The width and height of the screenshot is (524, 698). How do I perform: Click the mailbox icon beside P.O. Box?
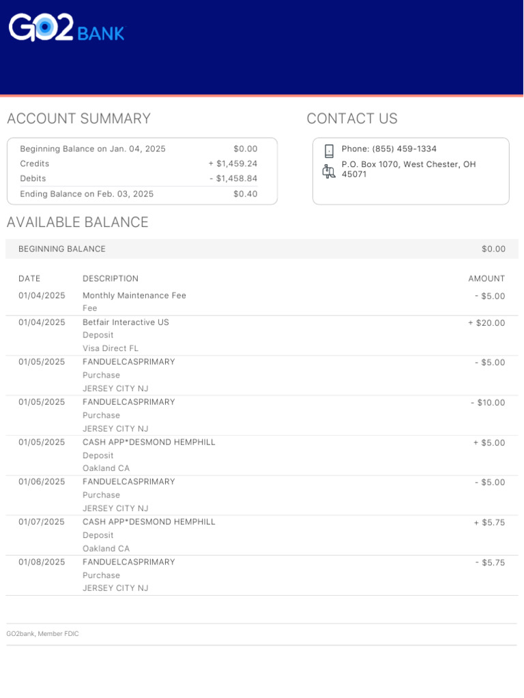(x=329, y=171)
